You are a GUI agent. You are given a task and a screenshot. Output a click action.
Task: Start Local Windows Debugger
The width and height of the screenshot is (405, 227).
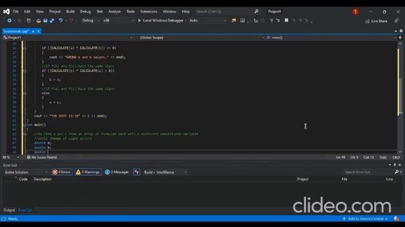click(161, 20)
